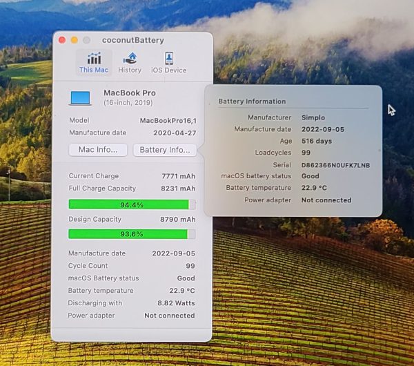Click the 8231 mAh full charge value
This screenshot has width=414, height=366.
(x=178, y=189)
